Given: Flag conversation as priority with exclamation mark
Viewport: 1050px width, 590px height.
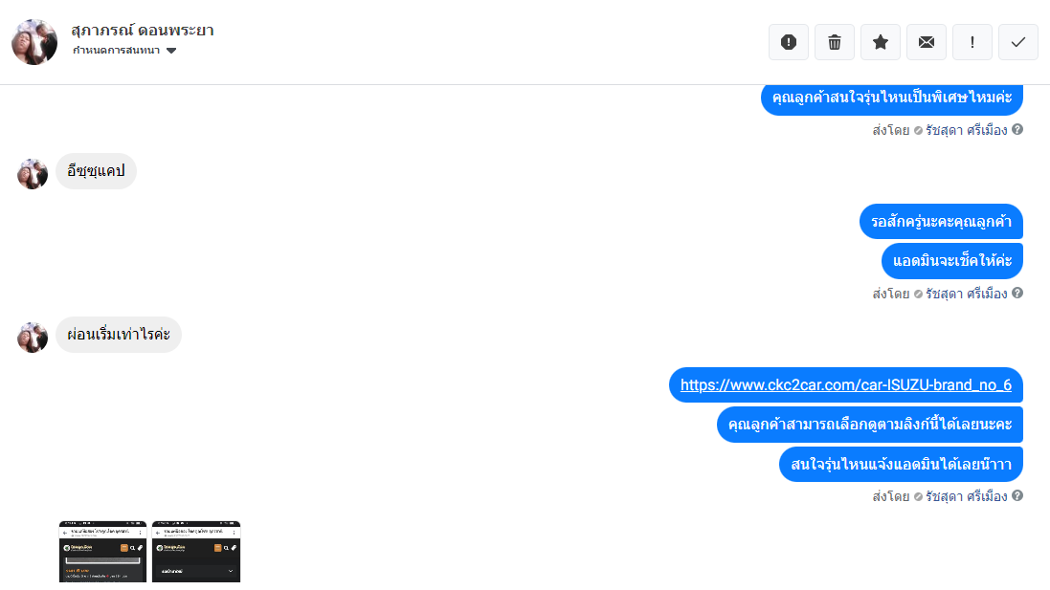Looking at the screenshot, I should tap(972, 42).
